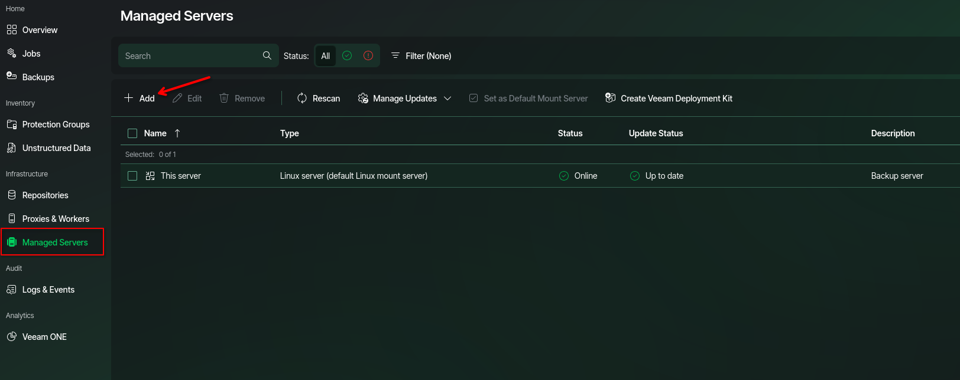Click the Name sort arrow

[177, 133]
